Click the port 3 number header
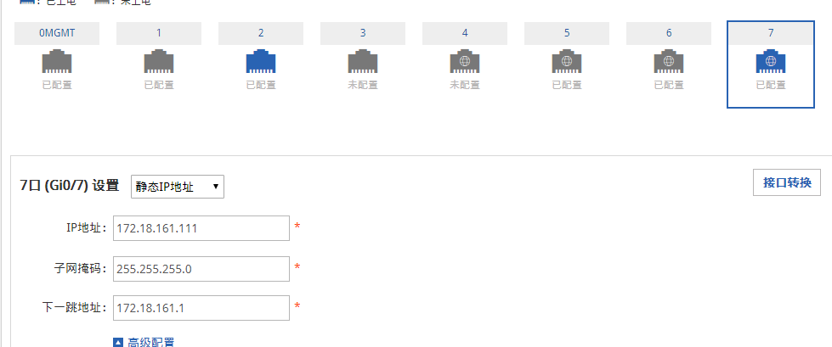 pos(363,33)
